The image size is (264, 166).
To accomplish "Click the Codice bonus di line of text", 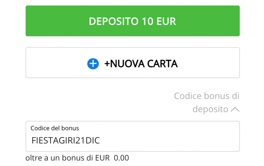I will [x=207, y=96].
